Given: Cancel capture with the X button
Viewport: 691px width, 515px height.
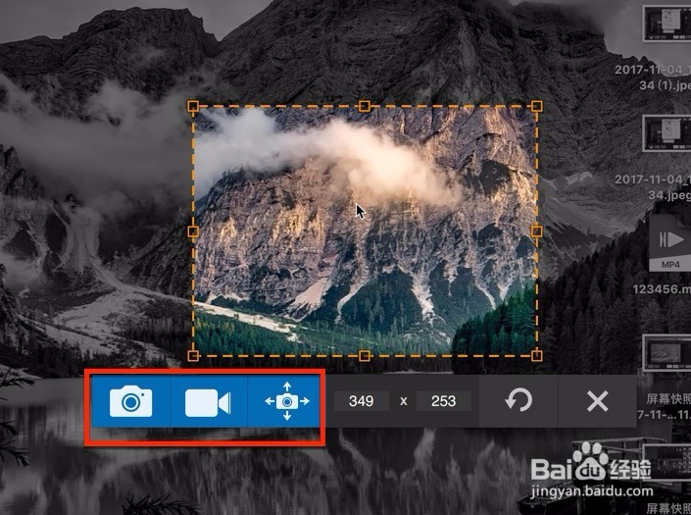Looking at the screenshot, I should [x=597, y=401].
